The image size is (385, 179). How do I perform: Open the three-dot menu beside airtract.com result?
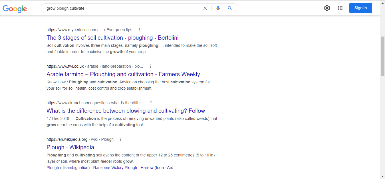(151, 103)
